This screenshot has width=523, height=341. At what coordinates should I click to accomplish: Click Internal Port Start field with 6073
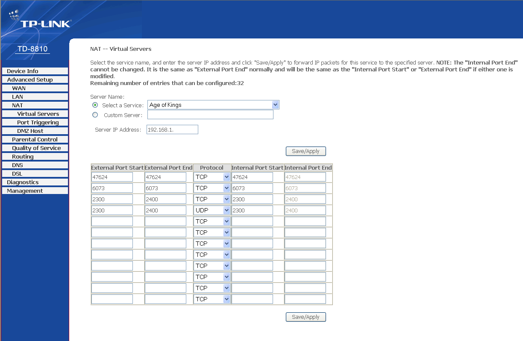252,188
